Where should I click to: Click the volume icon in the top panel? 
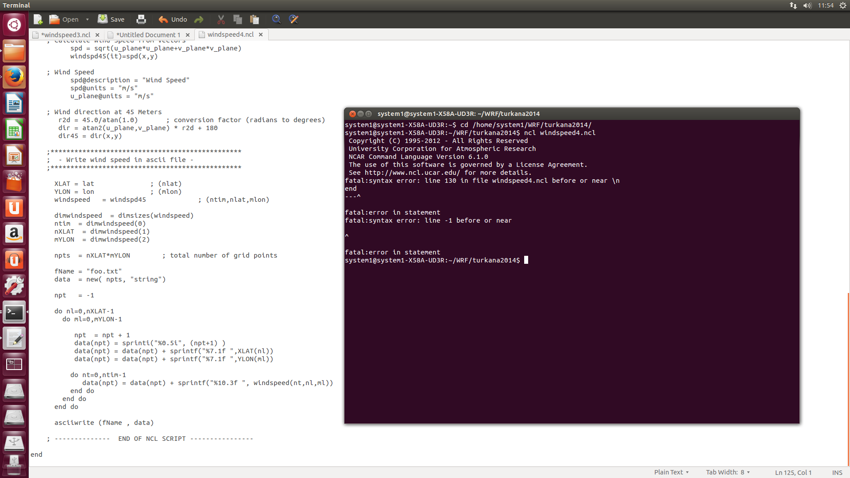[807, 5]
